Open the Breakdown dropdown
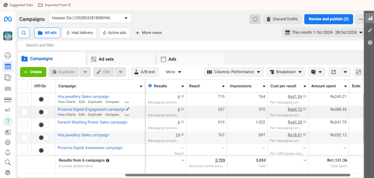Image resolution: width=374 pixels, height=178 pixels. (286, 72)
